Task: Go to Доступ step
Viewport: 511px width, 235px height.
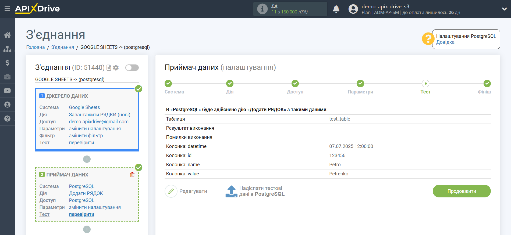Action: click(295, 84)
